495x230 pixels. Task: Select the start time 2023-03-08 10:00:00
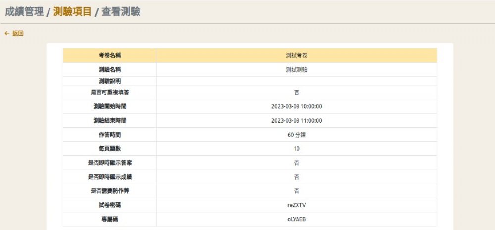click(x=297, y=106)
